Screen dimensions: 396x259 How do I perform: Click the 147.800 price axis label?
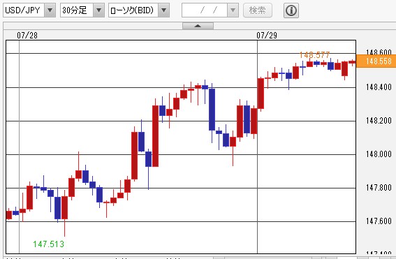tap(379, 188)
